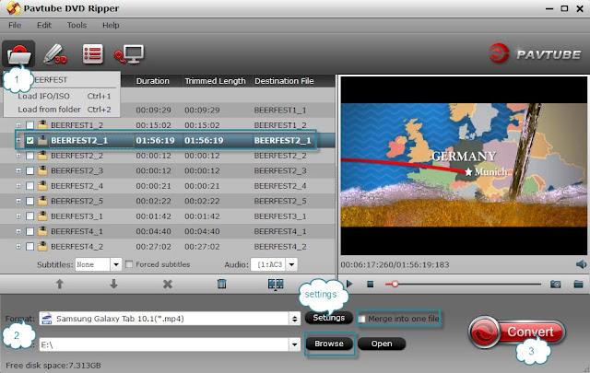Select the BEERFEST4_1 row name
The height and width of the screenshot is (373, 590).
coord(77,231)
